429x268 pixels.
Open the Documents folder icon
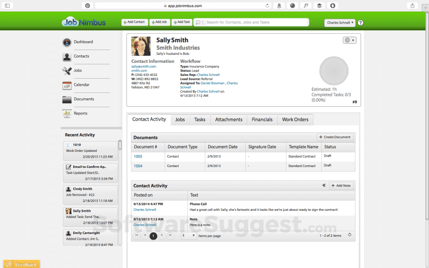(67, 100)
